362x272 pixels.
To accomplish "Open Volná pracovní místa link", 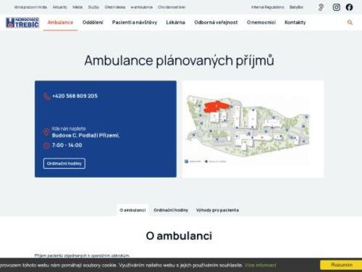I will [x=30, y=7].
